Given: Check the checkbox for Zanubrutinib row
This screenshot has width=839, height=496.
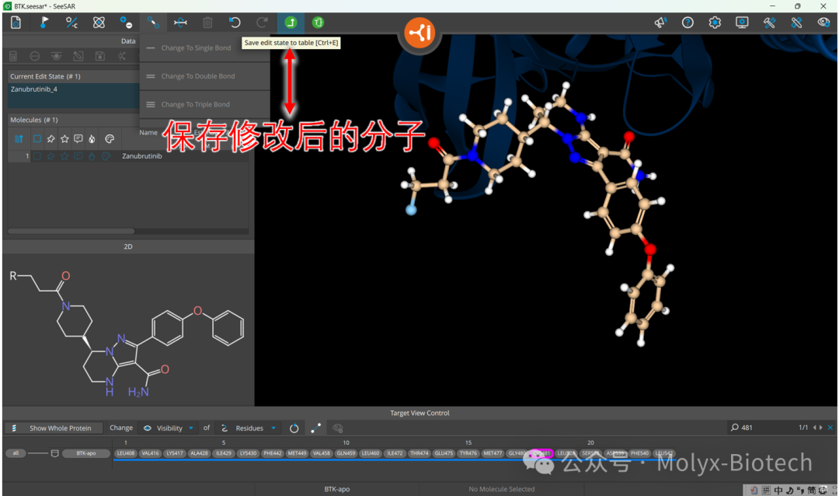Looking at the screenshot, I should [x=37, y=156].
